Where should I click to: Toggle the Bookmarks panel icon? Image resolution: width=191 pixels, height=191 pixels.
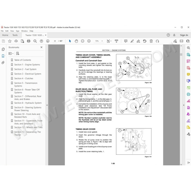[3, 56]
